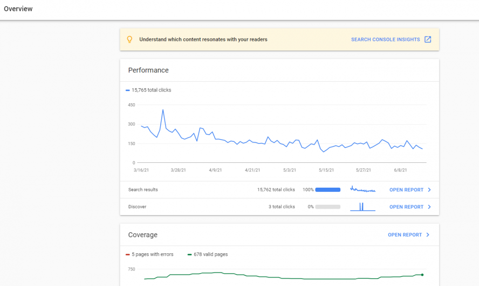Click the Discover sparkline thumbnail
Screen dimensions: 479x286
point(362,206)
